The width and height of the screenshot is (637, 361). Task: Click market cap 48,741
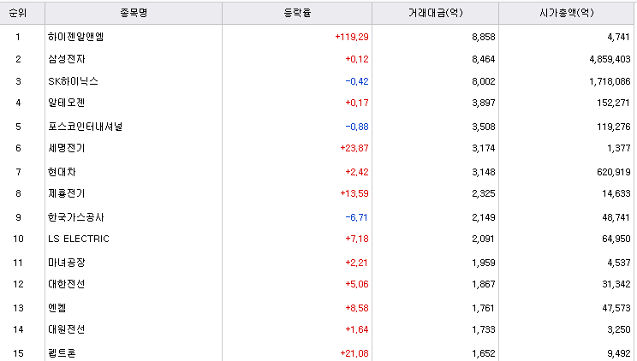[x=616, y=217]
